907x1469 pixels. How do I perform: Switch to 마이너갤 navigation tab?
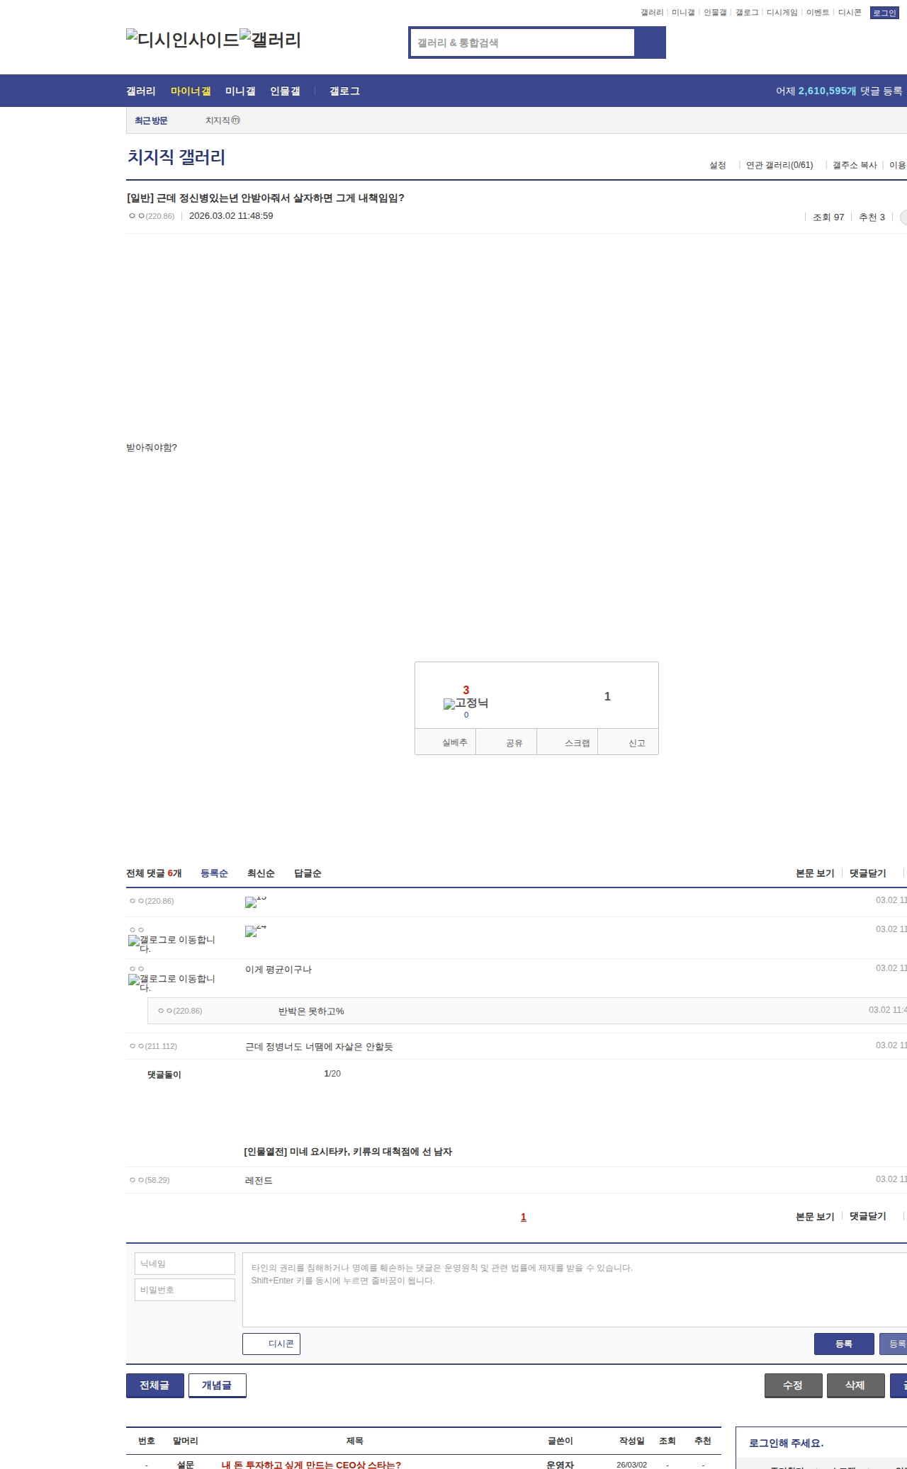191,91
